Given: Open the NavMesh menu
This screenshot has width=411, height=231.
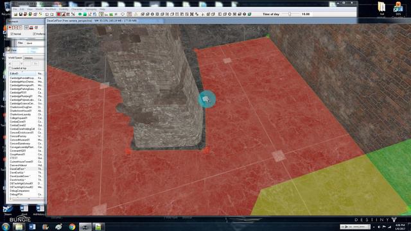Looking at the screenshot, I should point(51,9).
